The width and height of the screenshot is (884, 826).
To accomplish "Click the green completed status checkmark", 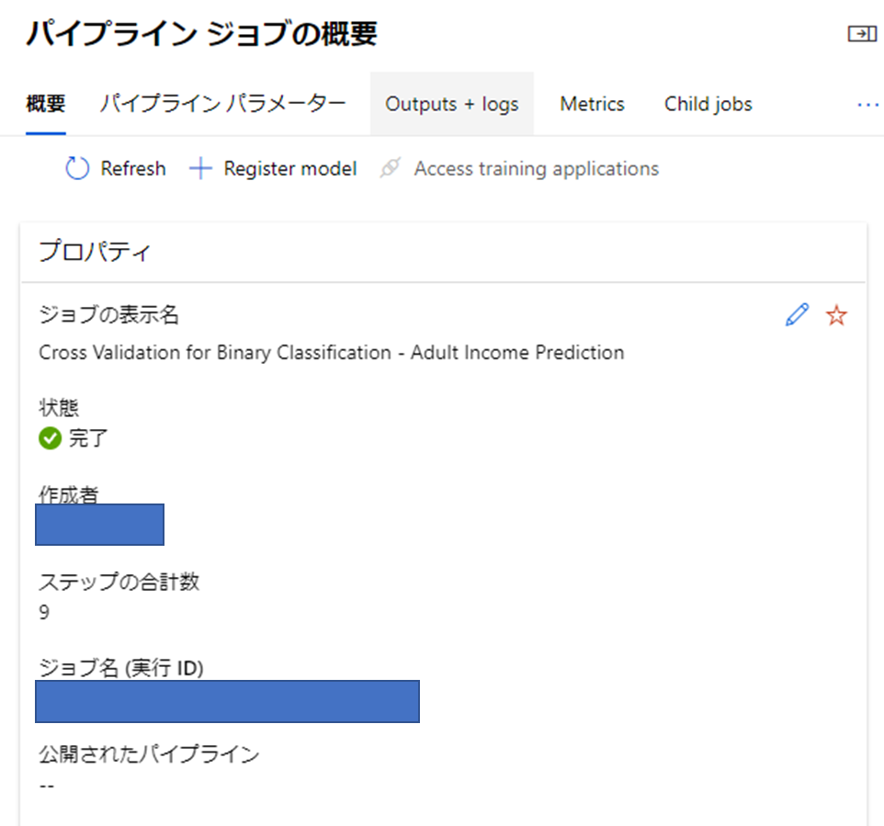I will point(50,438).
